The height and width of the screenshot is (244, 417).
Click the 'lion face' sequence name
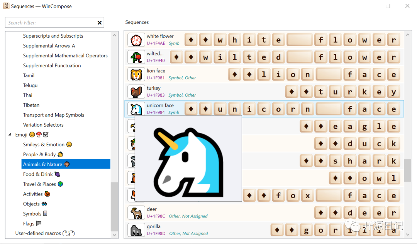(156, 71)
